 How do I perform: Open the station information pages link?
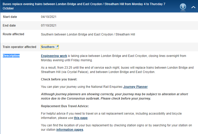click(x=70, y=130)
